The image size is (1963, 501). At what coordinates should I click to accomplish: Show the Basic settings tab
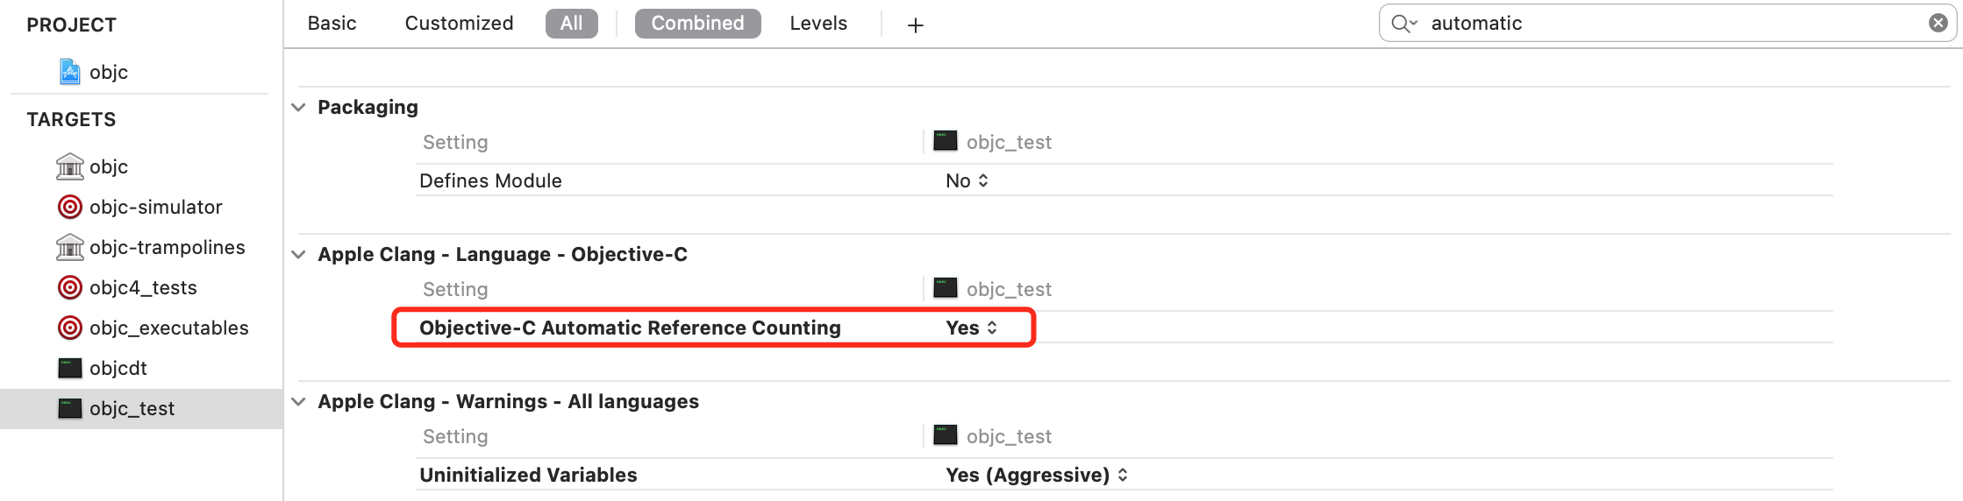(332, 24)
